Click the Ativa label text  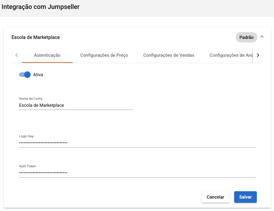tap(38, 75)
